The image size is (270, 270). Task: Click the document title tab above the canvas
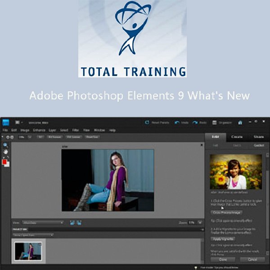[65, 147]
